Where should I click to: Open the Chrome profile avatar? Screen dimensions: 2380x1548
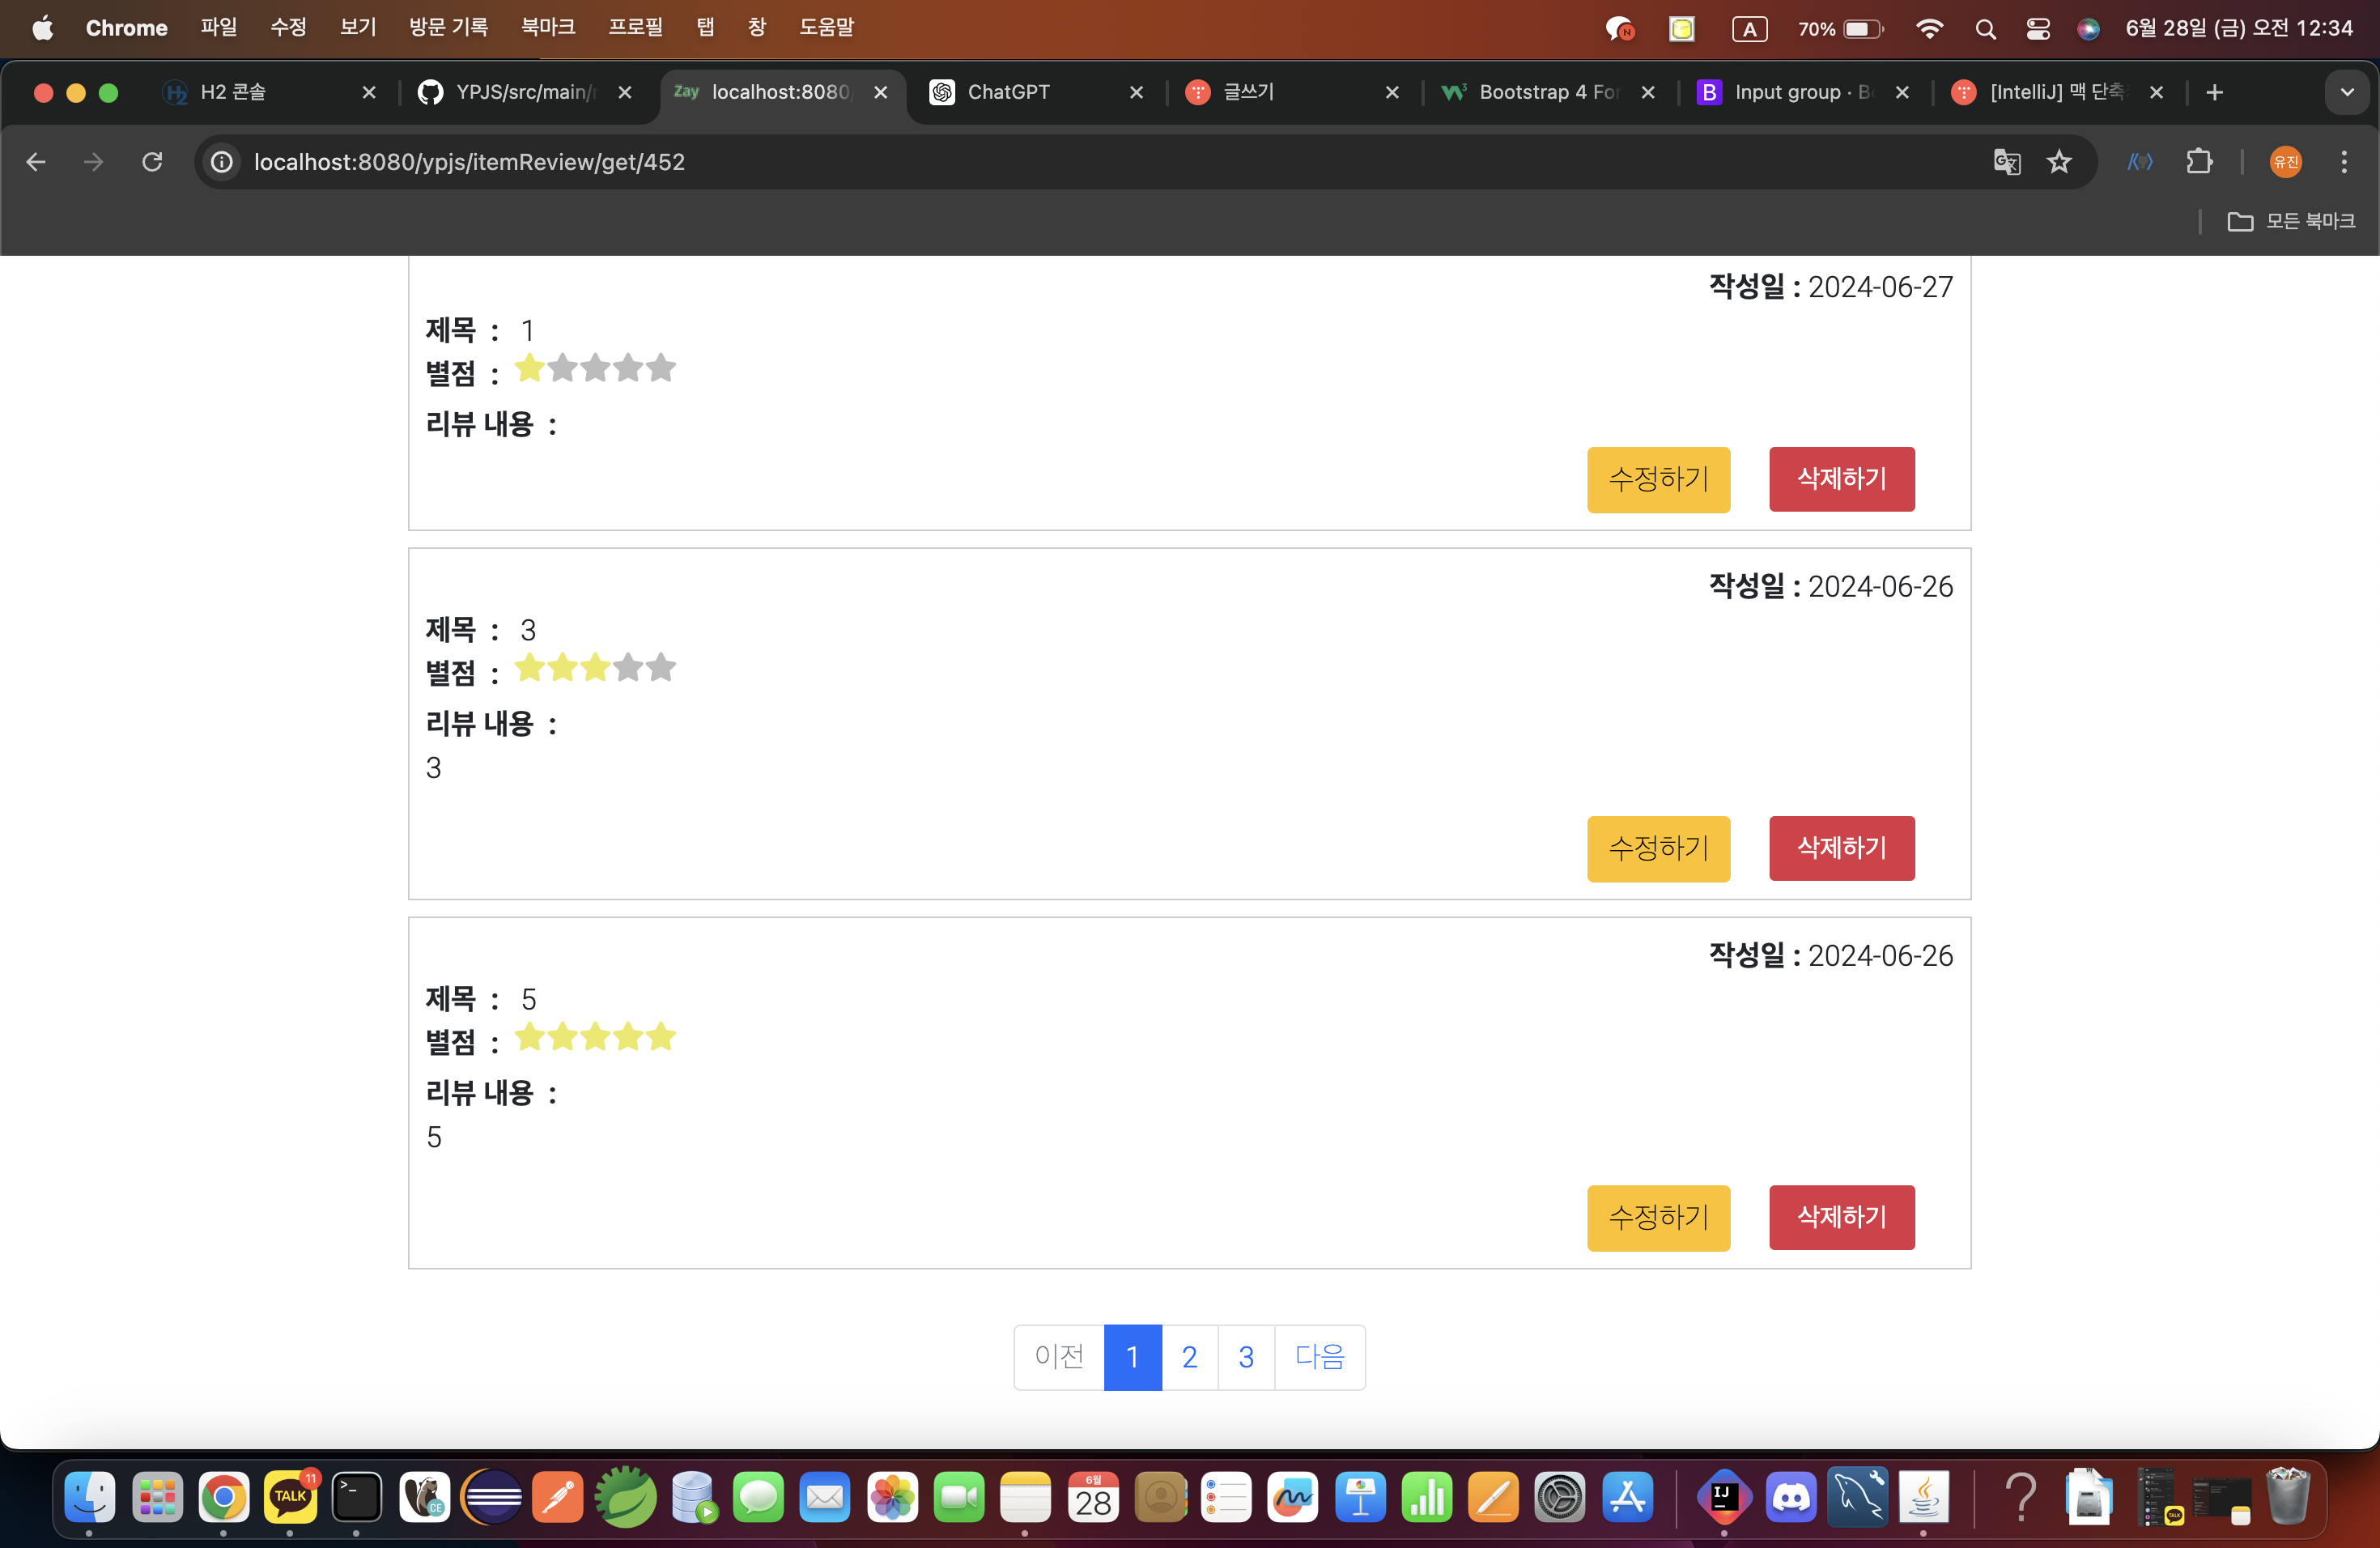click(2286, 162)
